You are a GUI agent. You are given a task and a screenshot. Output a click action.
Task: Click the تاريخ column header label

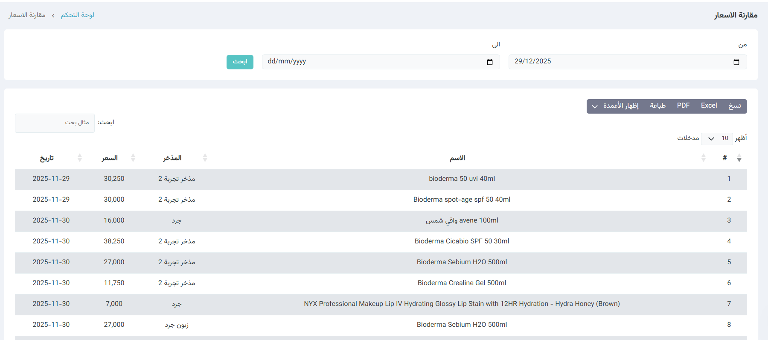pos(47,158)
